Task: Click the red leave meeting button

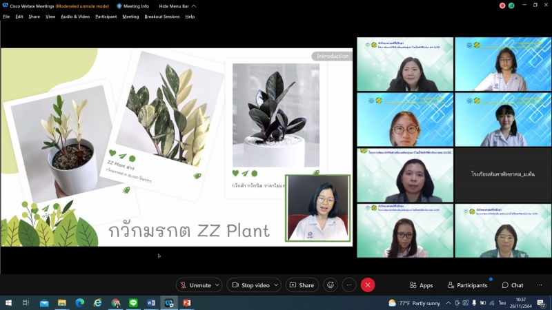Action: 368,285
